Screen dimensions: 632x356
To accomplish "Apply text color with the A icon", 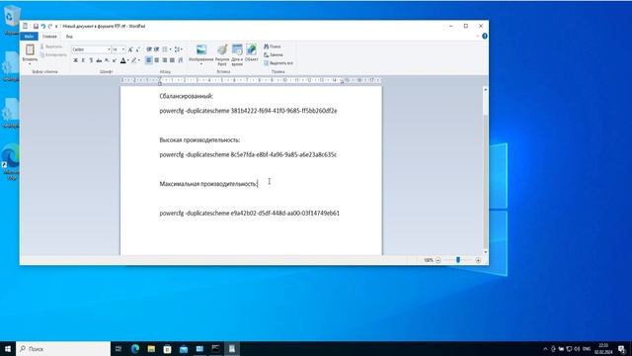I will pyautogui.click(x=122, y=60).
